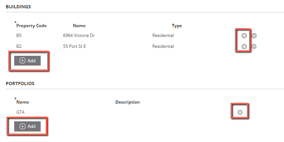284x142 pixels.
Task: Click the Property Code column header
Action: (x=31, y=26)
